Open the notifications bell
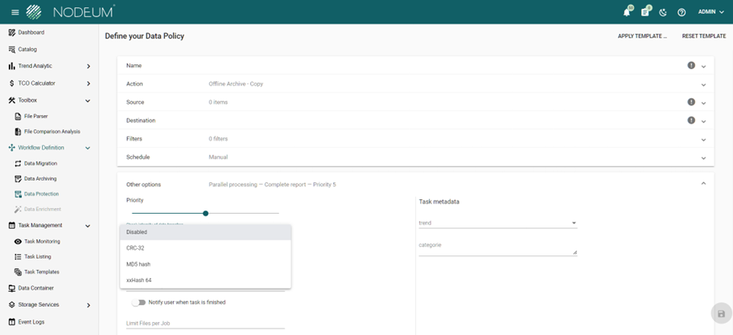Screen dimensions: 733x335 point(627,12)
